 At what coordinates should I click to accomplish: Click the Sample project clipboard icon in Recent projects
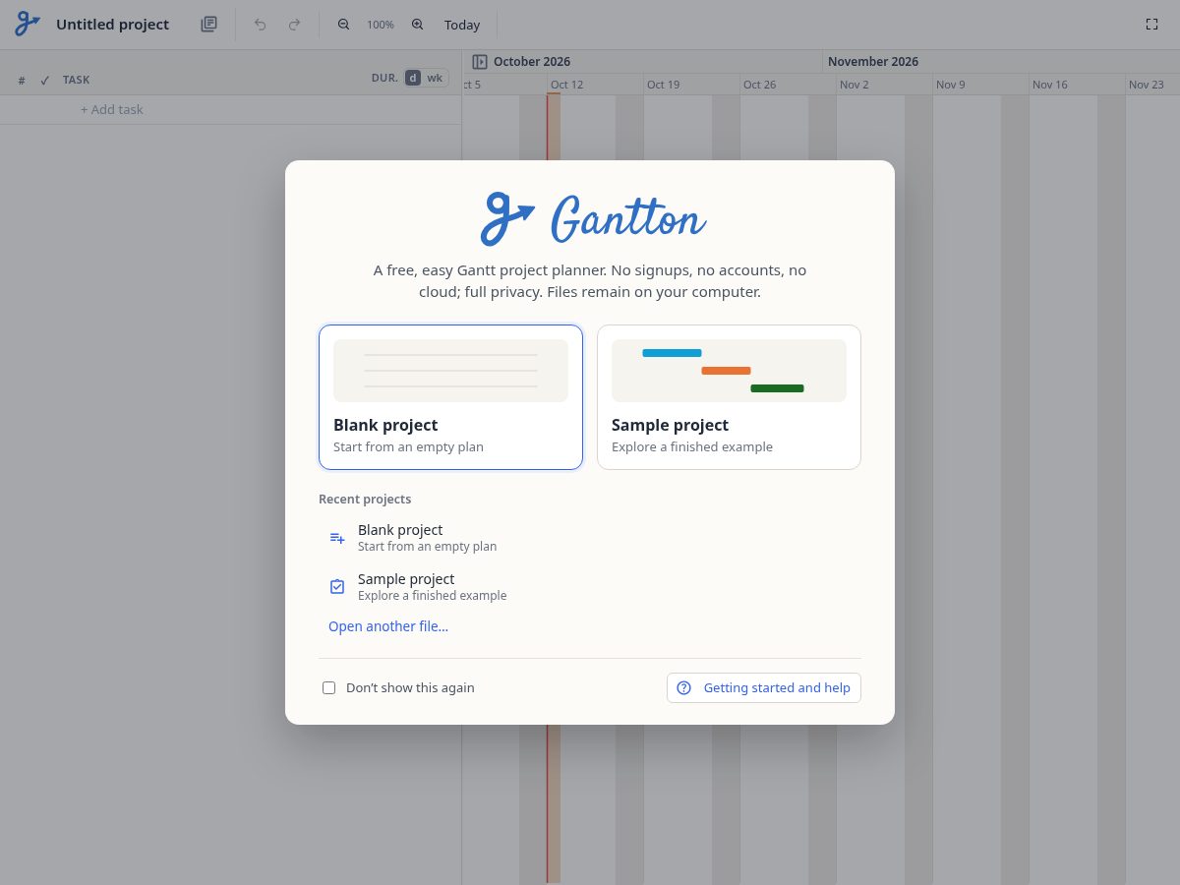click(337, 587)
